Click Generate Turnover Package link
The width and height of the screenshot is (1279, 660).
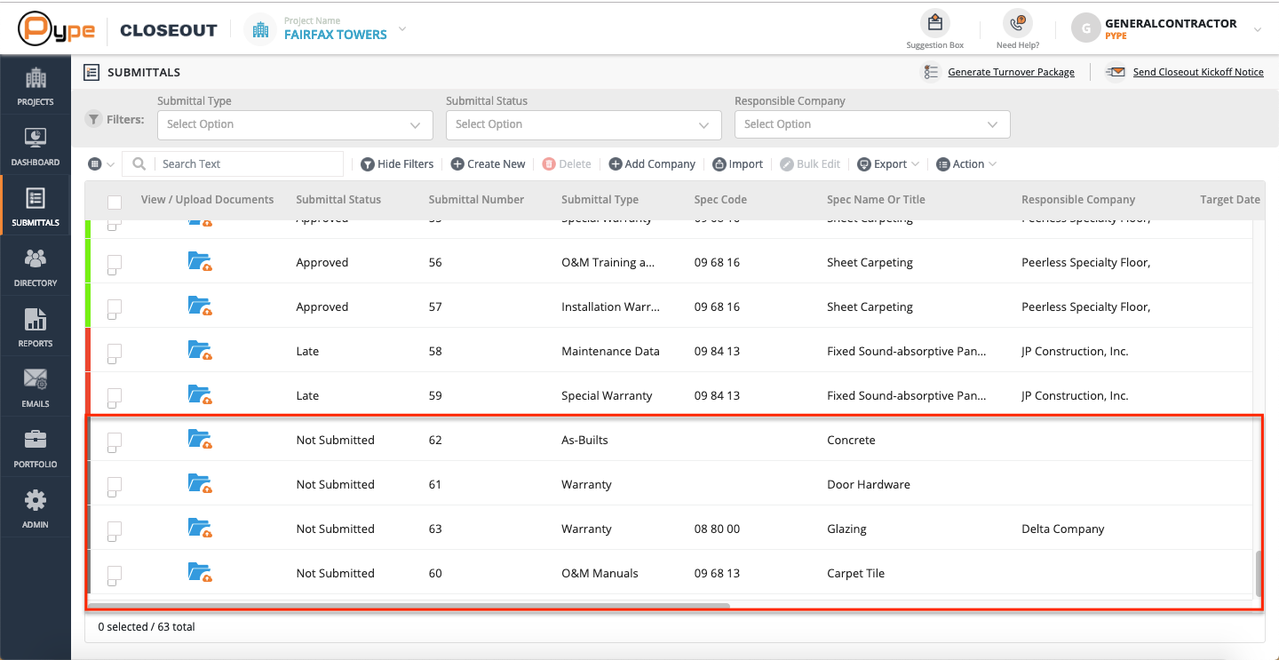pos(1011,72)
